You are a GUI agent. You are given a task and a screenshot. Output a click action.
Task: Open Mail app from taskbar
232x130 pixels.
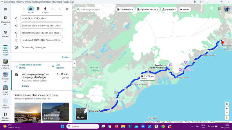(136, 127)
